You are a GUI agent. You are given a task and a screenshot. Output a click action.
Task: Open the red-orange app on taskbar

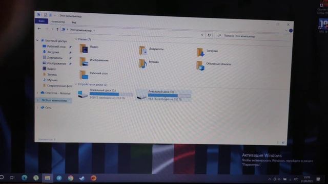[93, 178]
